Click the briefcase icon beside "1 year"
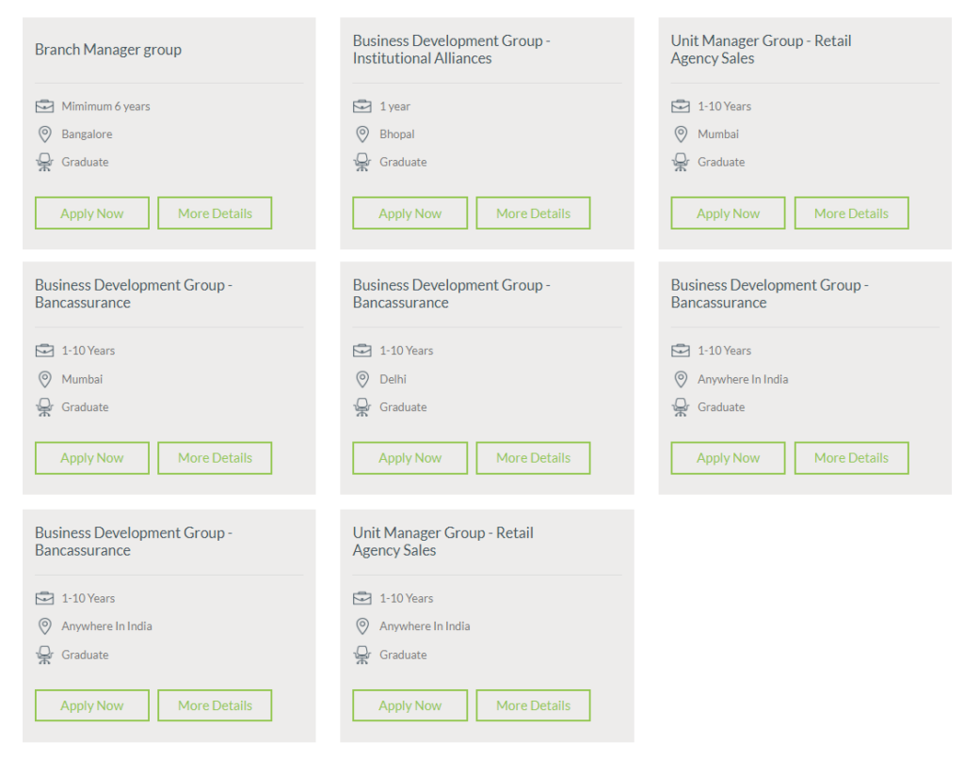The image size is (964, 758). [362, 106]
